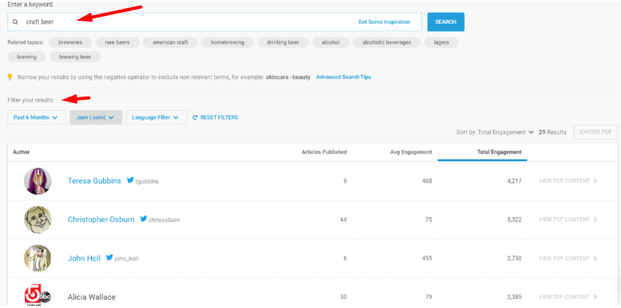
Task: Click Teresa Gubbins' avatar photo
Action: tap(38, 181)
